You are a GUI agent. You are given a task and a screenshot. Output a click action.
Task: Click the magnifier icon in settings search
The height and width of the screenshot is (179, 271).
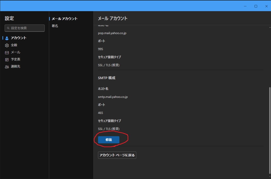(x=8, y=28)
